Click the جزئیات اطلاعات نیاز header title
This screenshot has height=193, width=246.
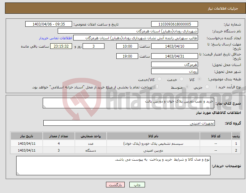pos(223,8)
